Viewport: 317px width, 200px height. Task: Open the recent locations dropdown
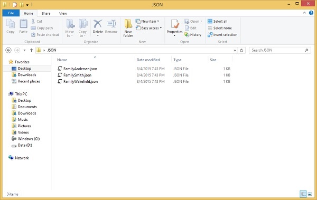point(24,50)
